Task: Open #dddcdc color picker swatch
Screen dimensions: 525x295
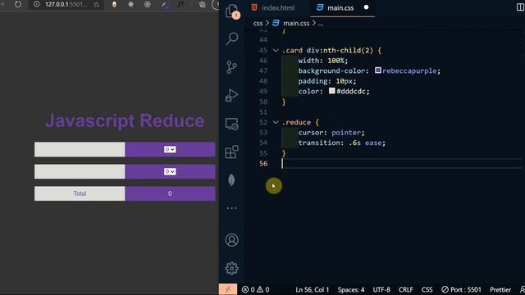Action: (x=331, y=91)
